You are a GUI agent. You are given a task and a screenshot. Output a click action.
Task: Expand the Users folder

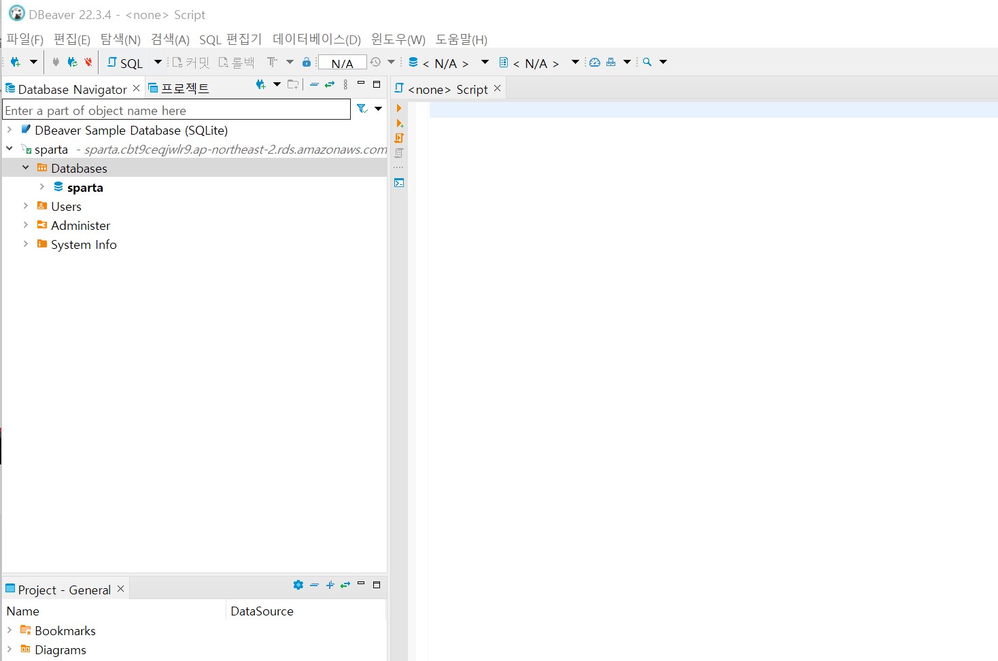[26, 205]
